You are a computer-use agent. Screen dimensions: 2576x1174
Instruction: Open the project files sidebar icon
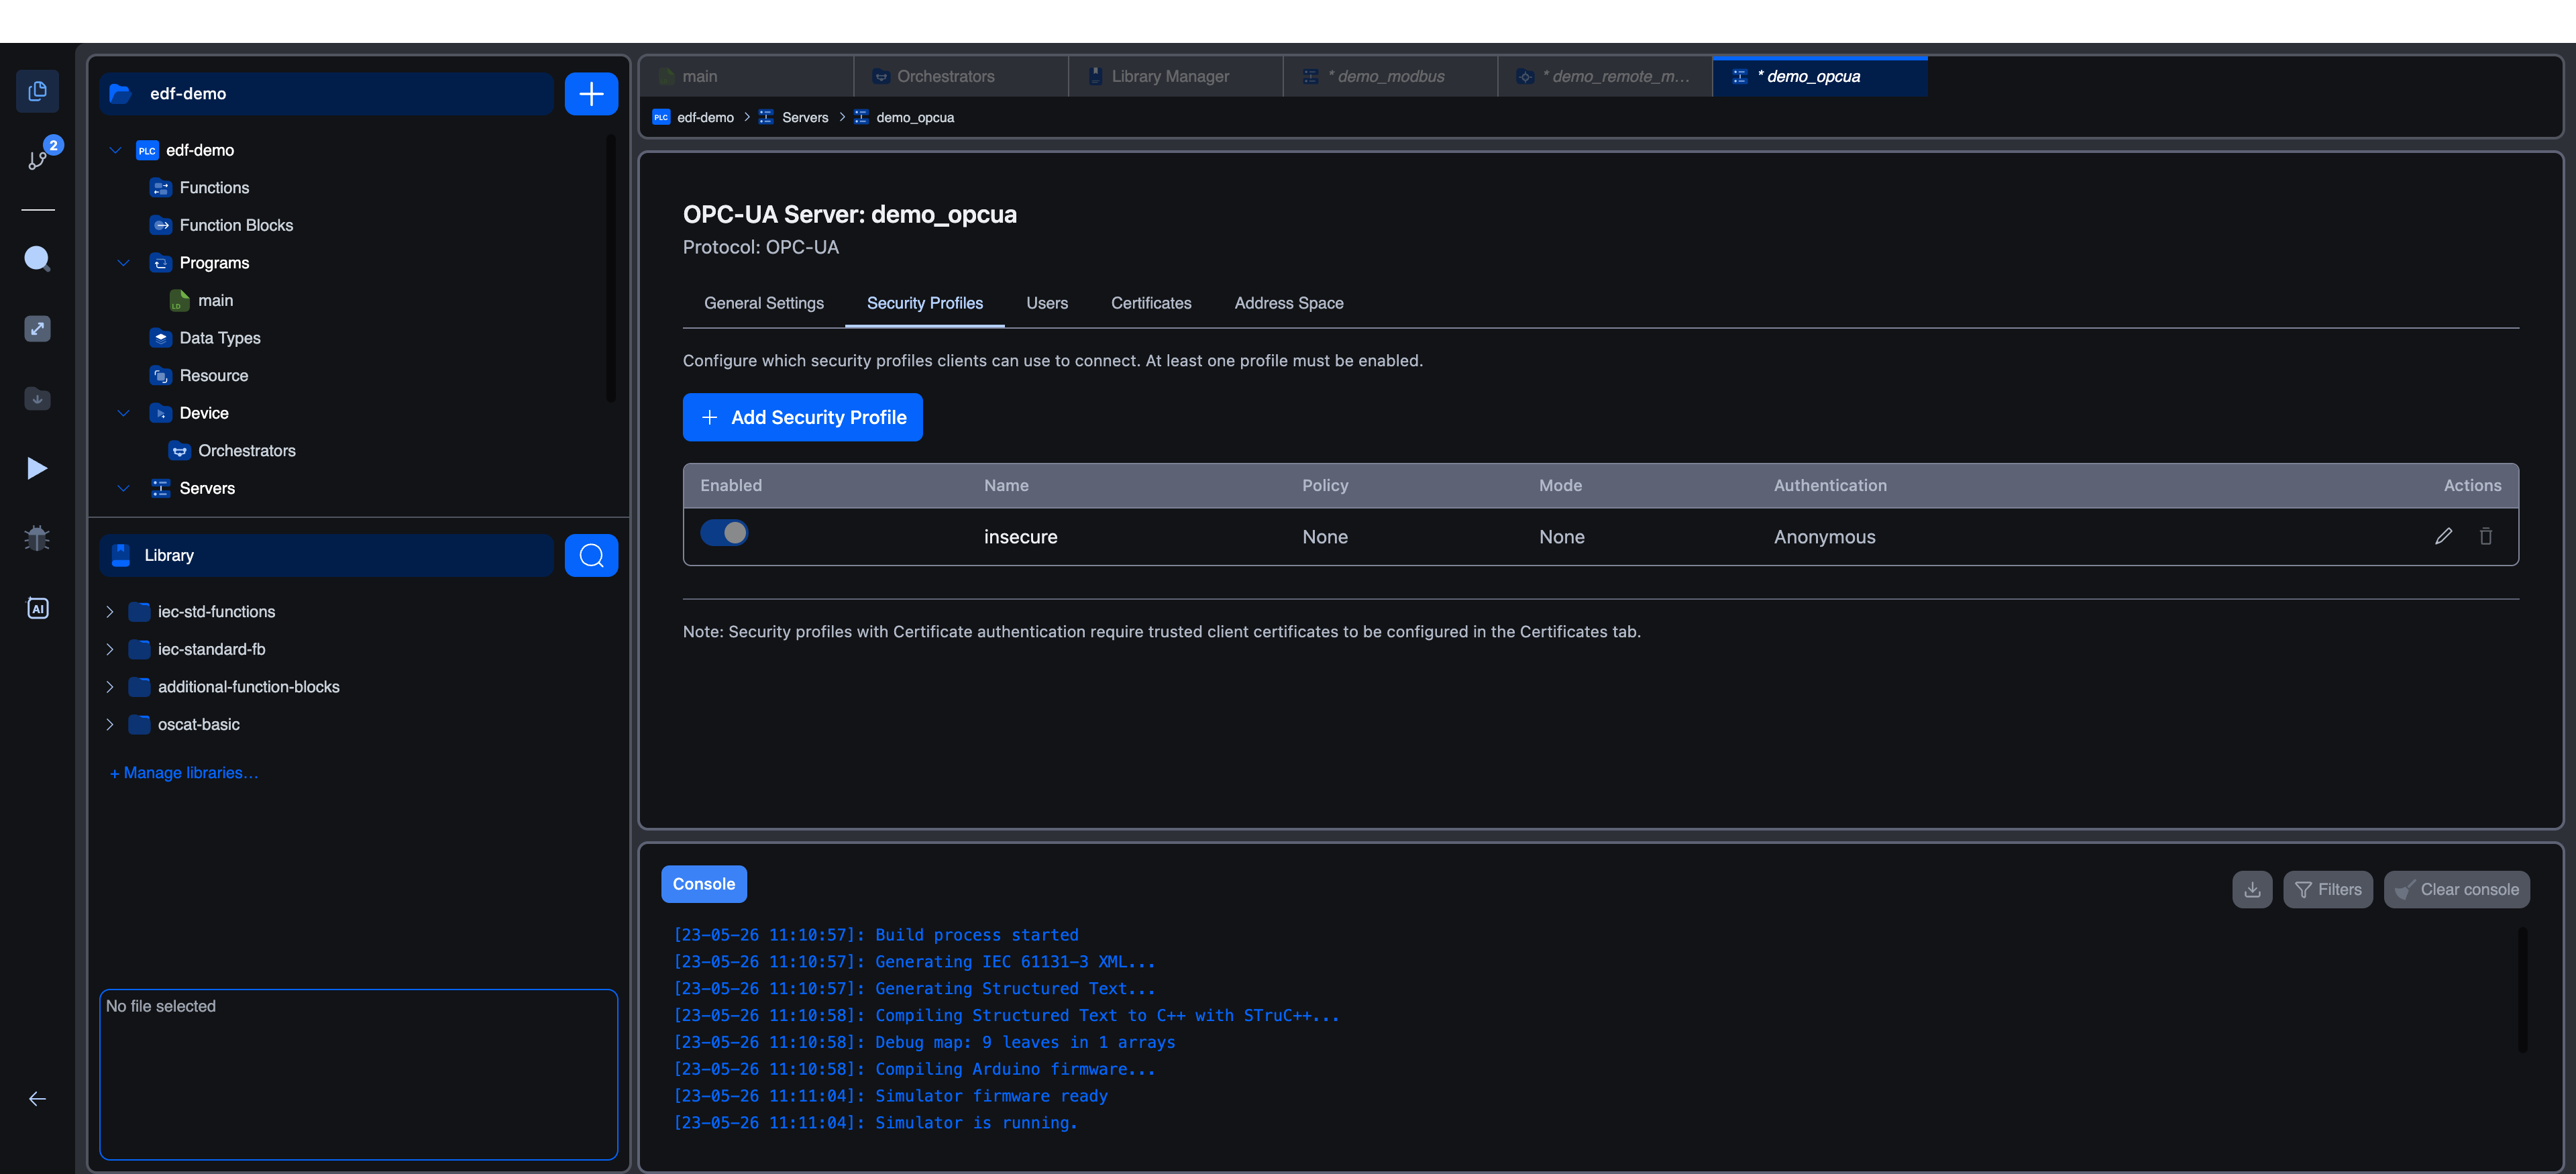[x=37, y=92]
